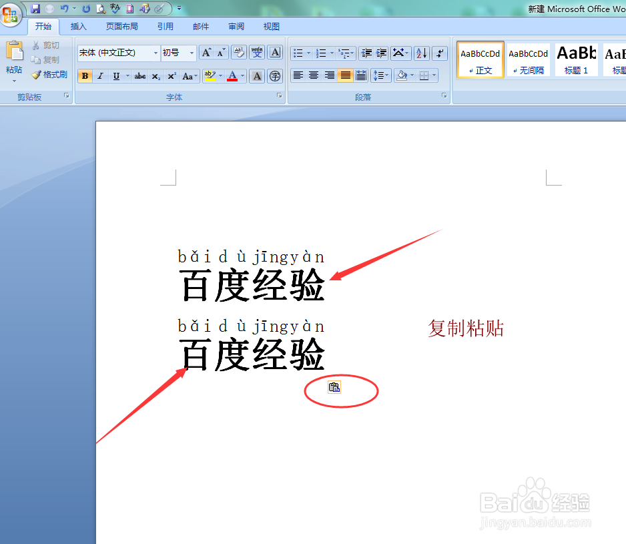Viewport: 626px width, 544px height.
Task: Toggle strikethrough formatting
Action: click(139, 76)
